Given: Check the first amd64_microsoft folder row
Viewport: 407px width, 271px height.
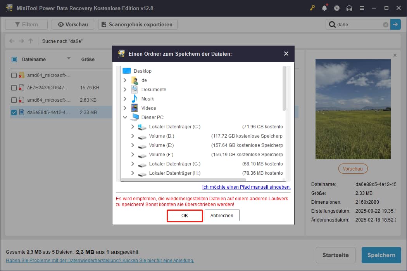Looking at the screenshot, I should point(14,75).
